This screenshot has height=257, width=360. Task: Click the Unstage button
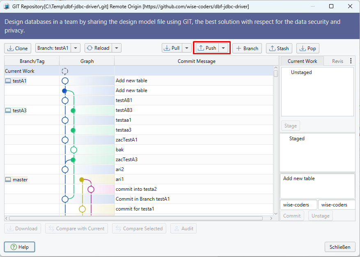click(320, 216)
